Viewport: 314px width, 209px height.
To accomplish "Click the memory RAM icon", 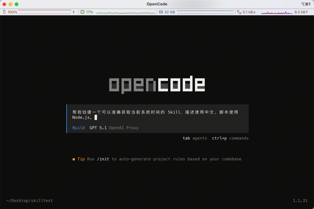I will [161, 12].
